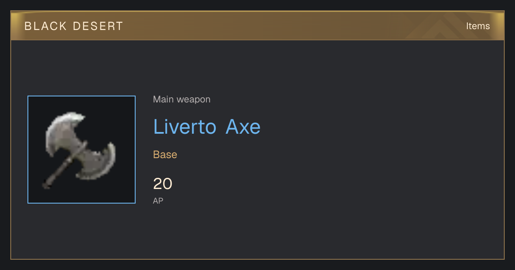Click the word Axe in the title
The width and height of the screenshot is (515, 270).
[x=243, y=126]
